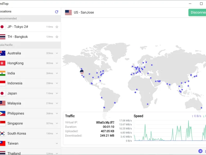Select the India location row
This screenshot has height=155, width=206.
point(30,73)
